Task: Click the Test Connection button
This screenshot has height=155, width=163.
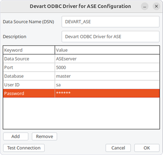Action: tap(24, 148)
